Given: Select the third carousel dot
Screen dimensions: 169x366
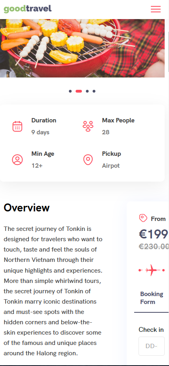Looking at the screenshot, I should pyautogui.click(x=87, y=91).
